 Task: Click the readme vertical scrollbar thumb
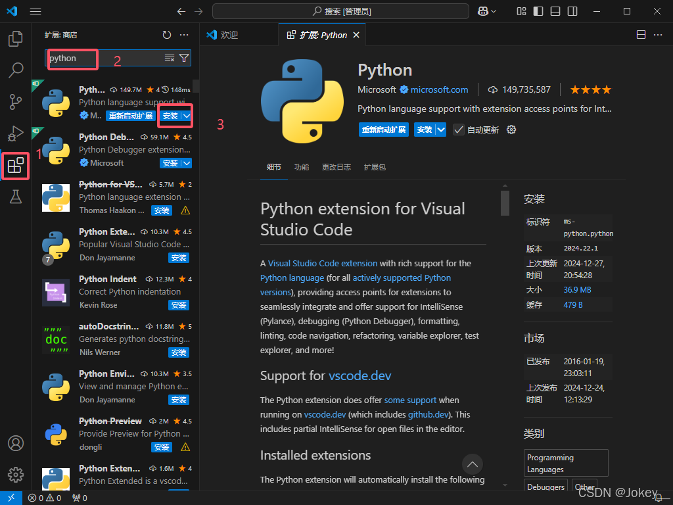pos(505,203)
